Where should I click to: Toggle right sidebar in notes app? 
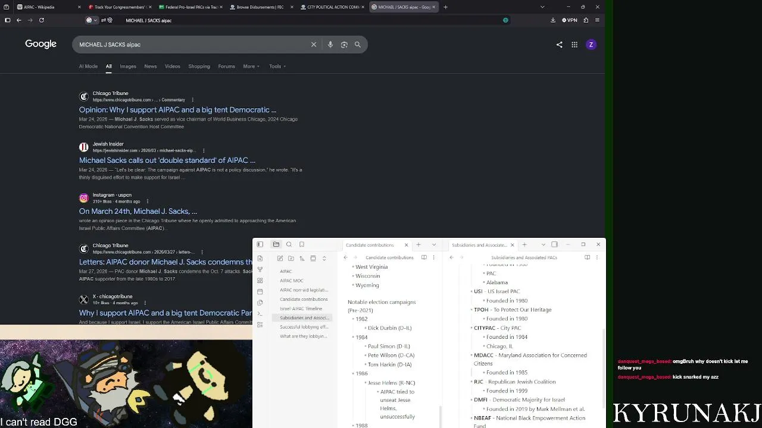(x=555, y=244)
